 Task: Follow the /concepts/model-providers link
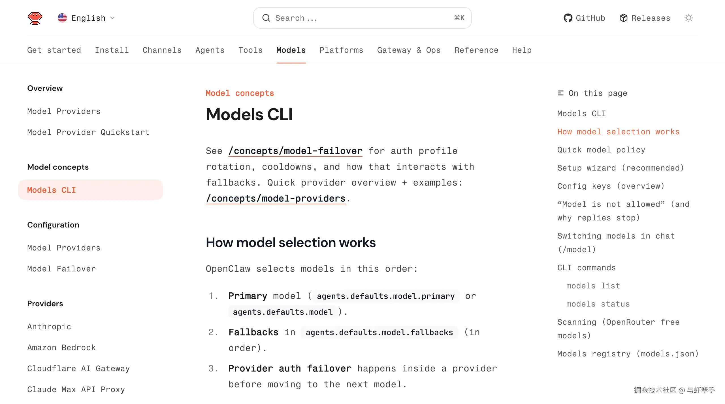[x=276, y=199]
